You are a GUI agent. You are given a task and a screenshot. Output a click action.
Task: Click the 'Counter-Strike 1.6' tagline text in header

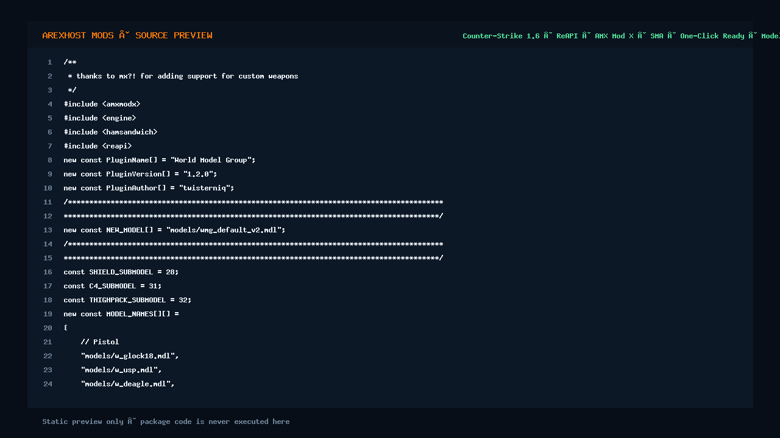(x=501, y=36)
